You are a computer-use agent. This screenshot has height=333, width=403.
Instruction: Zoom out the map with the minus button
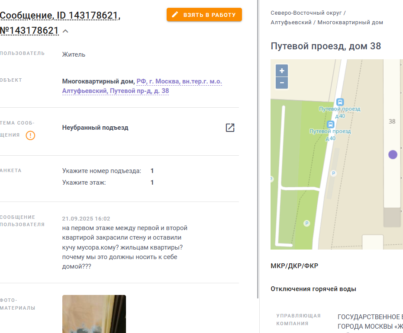coord(282,83)
